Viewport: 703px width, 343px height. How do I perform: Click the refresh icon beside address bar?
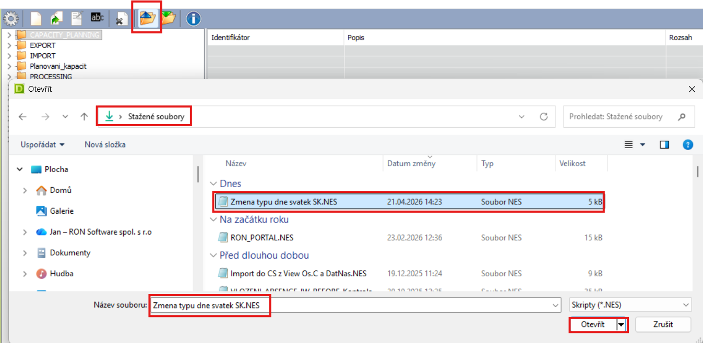pyautogui.click(x=544, y=117)
